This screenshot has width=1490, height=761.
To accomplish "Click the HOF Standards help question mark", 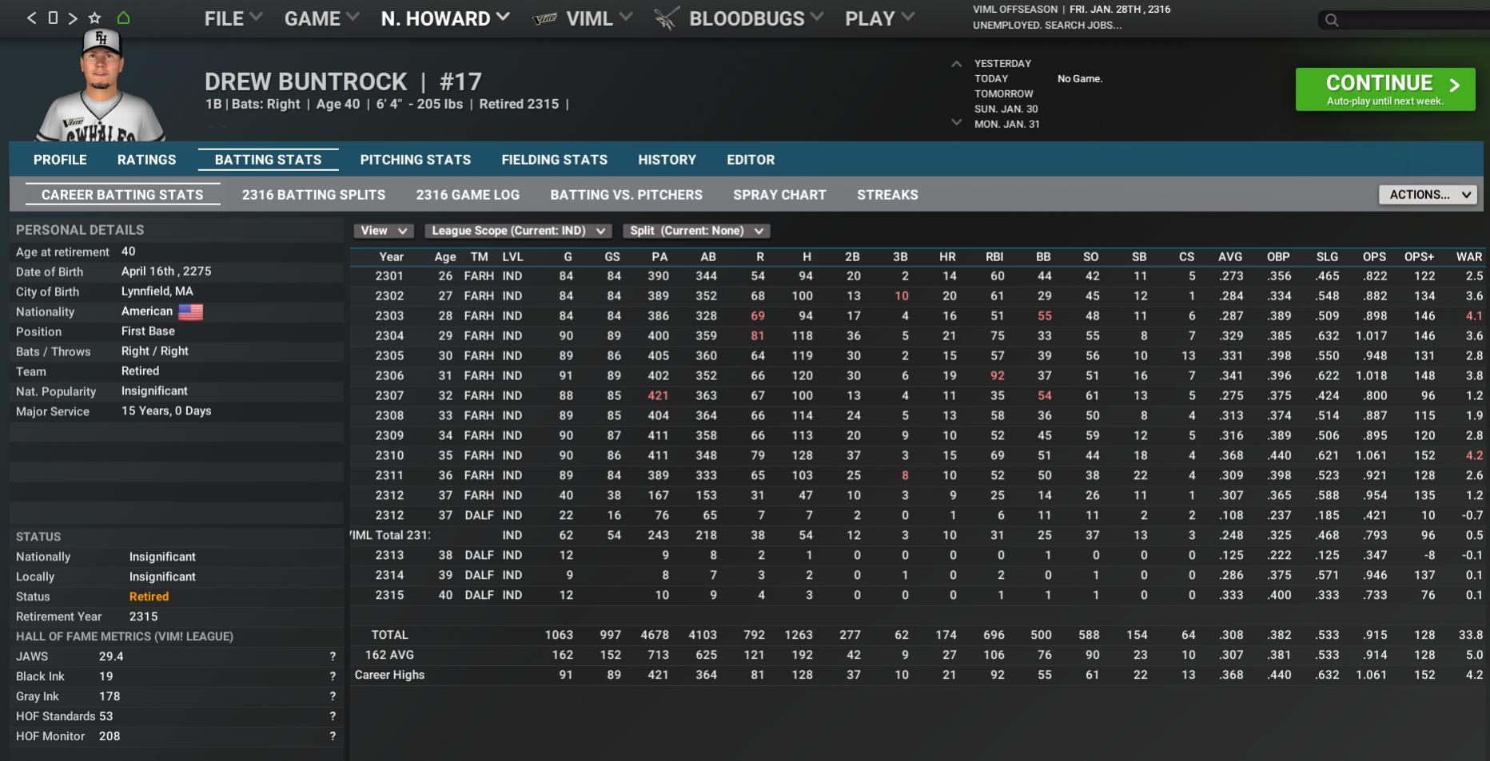I will pyautogui.click(x=333, y=716).
